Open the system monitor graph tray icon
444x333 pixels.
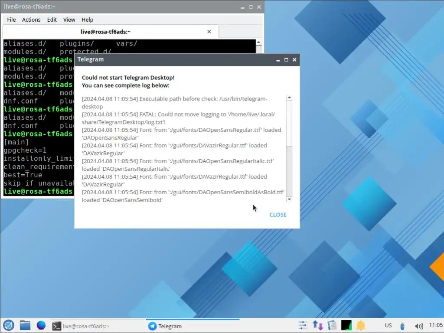[x=346, y=325]
